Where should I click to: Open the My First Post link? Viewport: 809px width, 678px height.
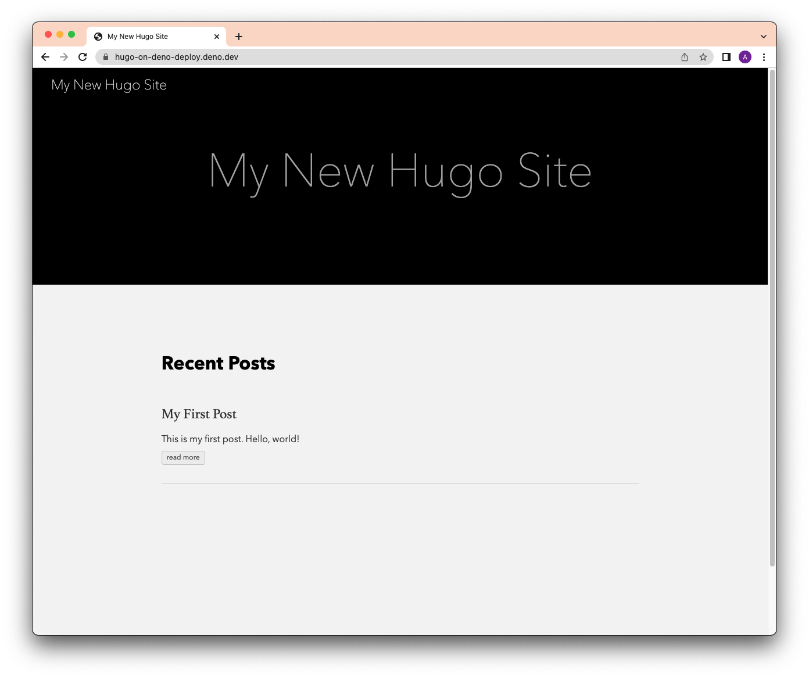(199, 414)
